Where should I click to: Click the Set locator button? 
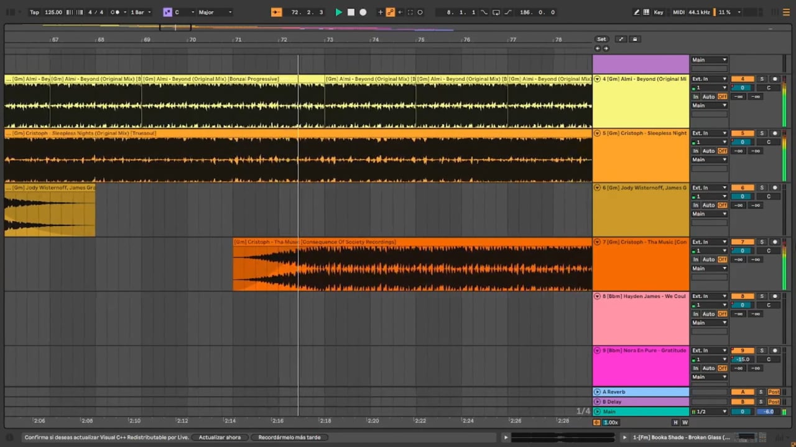pyautogui.click(x=601, y=39)
